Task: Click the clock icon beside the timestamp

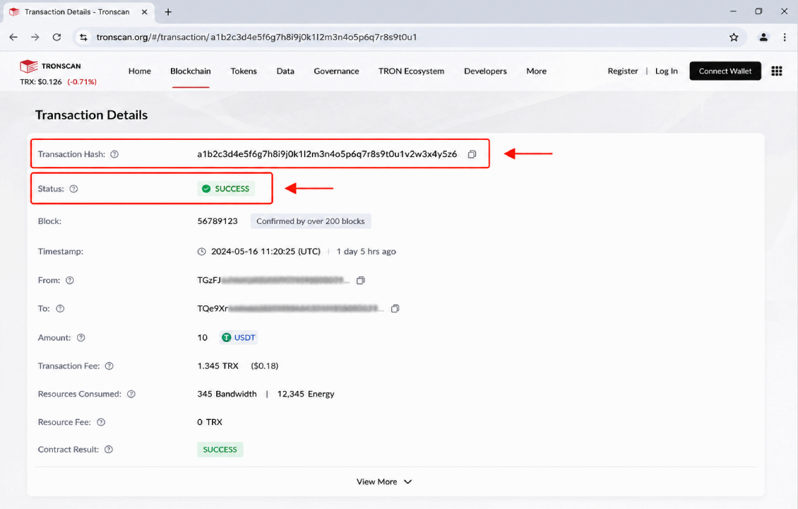Action: [201, 251]
